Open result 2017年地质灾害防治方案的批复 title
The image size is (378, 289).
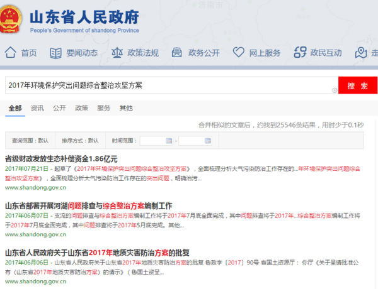(97, 253)
